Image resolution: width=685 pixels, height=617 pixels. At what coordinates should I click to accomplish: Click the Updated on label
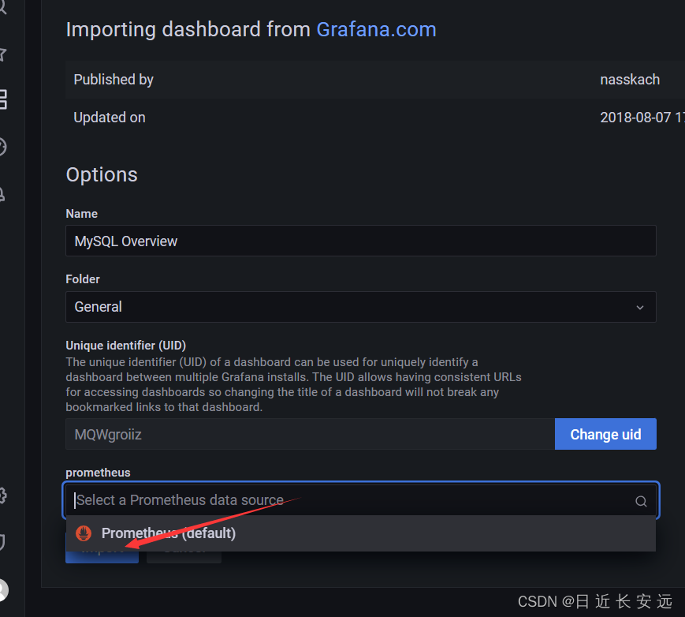pos(110,118)
